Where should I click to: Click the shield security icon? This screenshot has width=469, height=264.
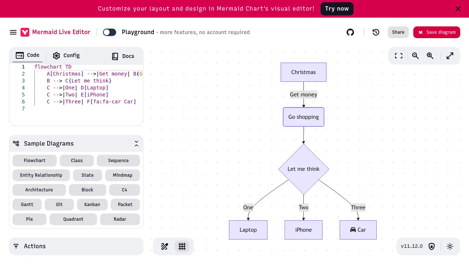432,246
